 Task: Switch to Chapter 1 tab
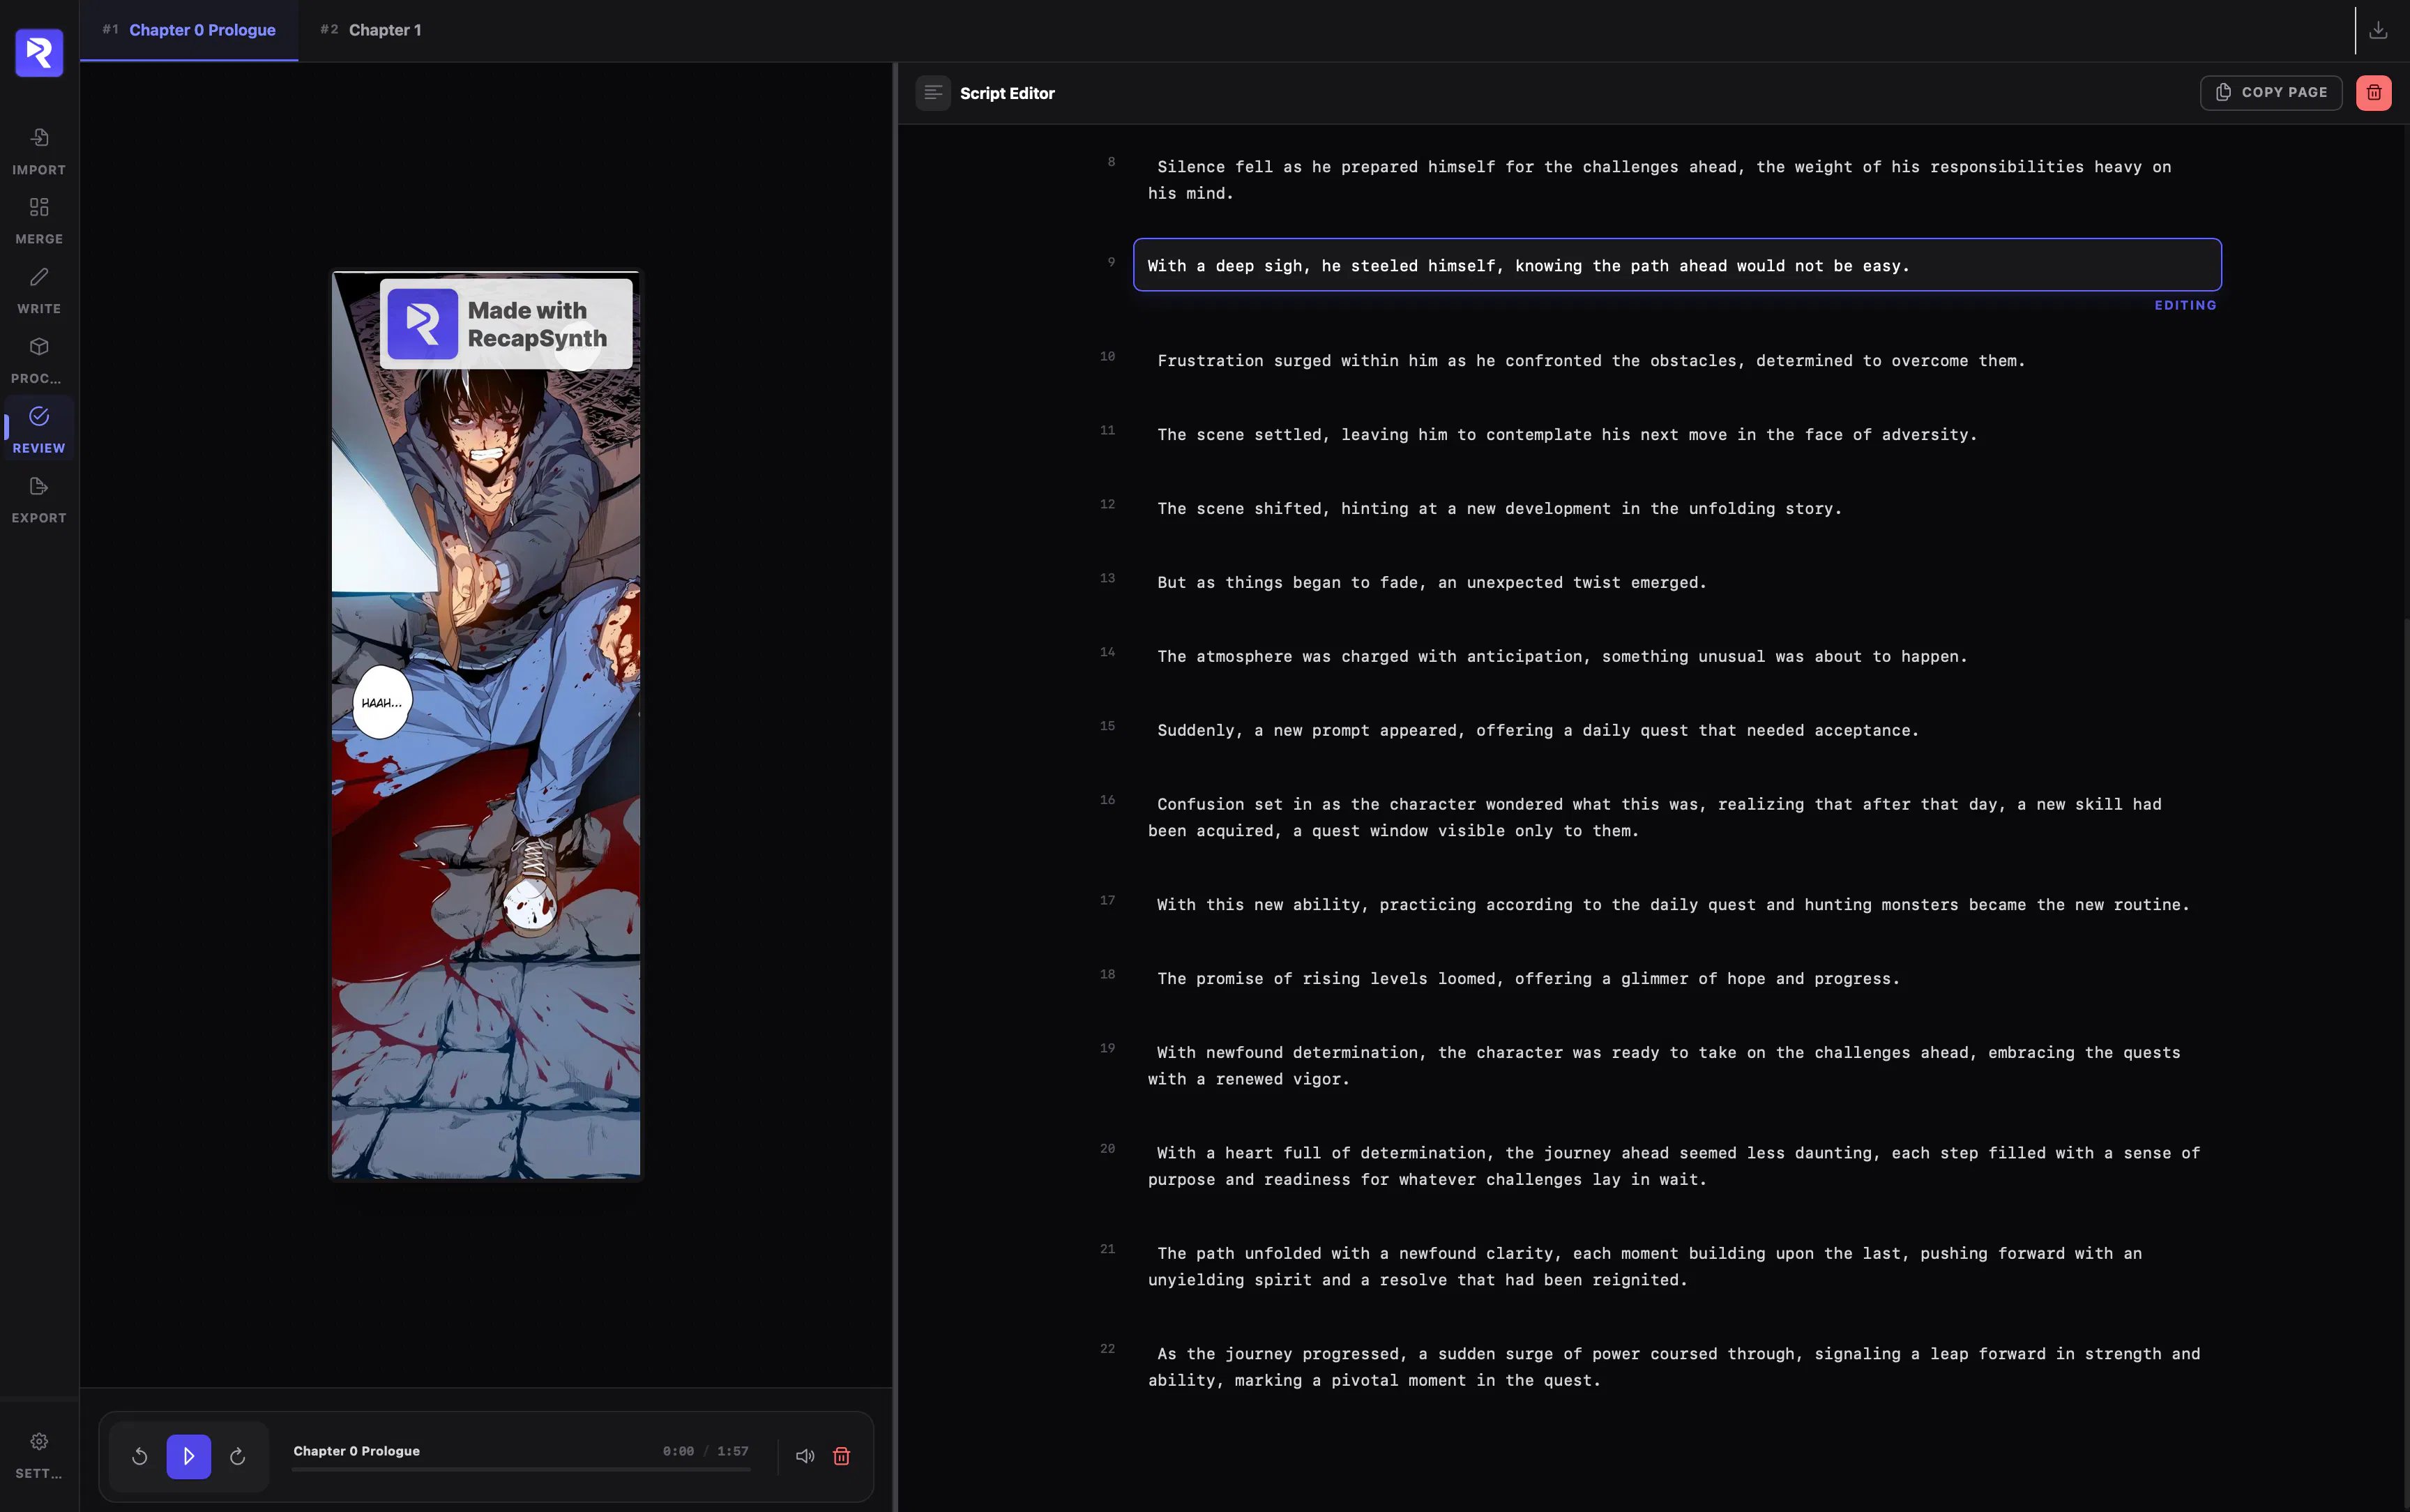point(371,30)
